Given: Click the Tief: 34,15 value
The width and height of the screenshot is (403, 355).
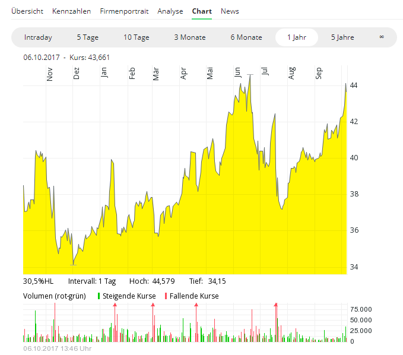Looking at the screenshot, I should [x=207, y=281].
